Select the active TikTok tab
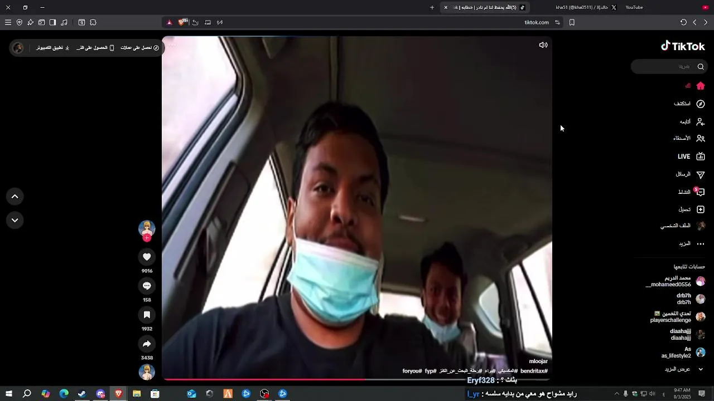This screenshot has width=714, height=401. coord(484,7)
